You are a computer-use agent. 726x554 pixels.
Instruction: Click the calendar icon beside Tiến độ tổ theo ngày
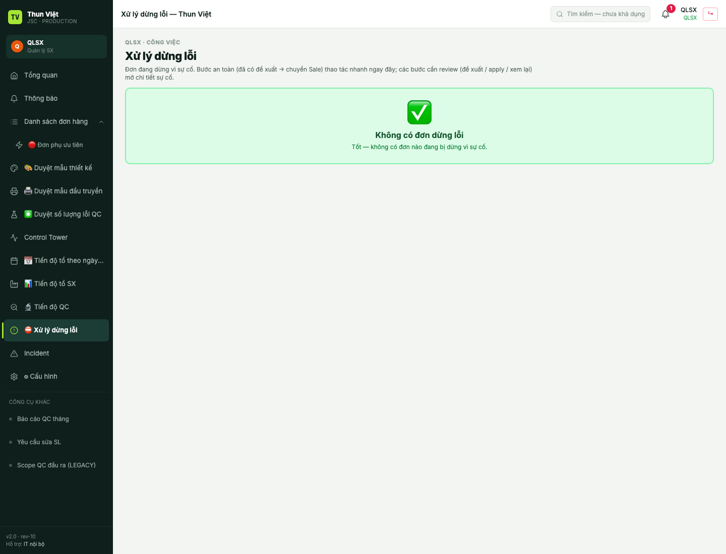click(14, 261)
